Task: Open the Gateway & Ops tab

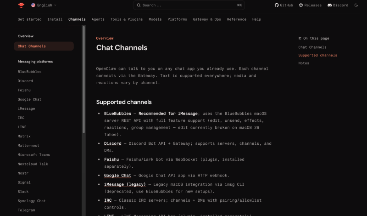Action: pos(207,19)
